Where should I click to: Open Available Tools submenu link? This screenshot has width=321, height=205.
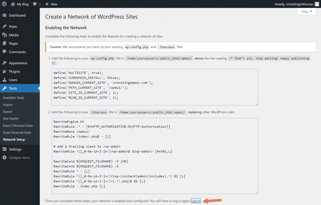coord(13,97)
